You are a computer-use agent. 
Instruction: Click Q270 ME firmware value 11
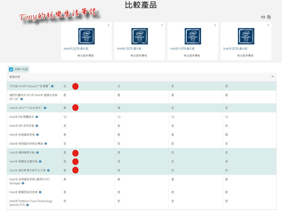(x=65, y=117)
